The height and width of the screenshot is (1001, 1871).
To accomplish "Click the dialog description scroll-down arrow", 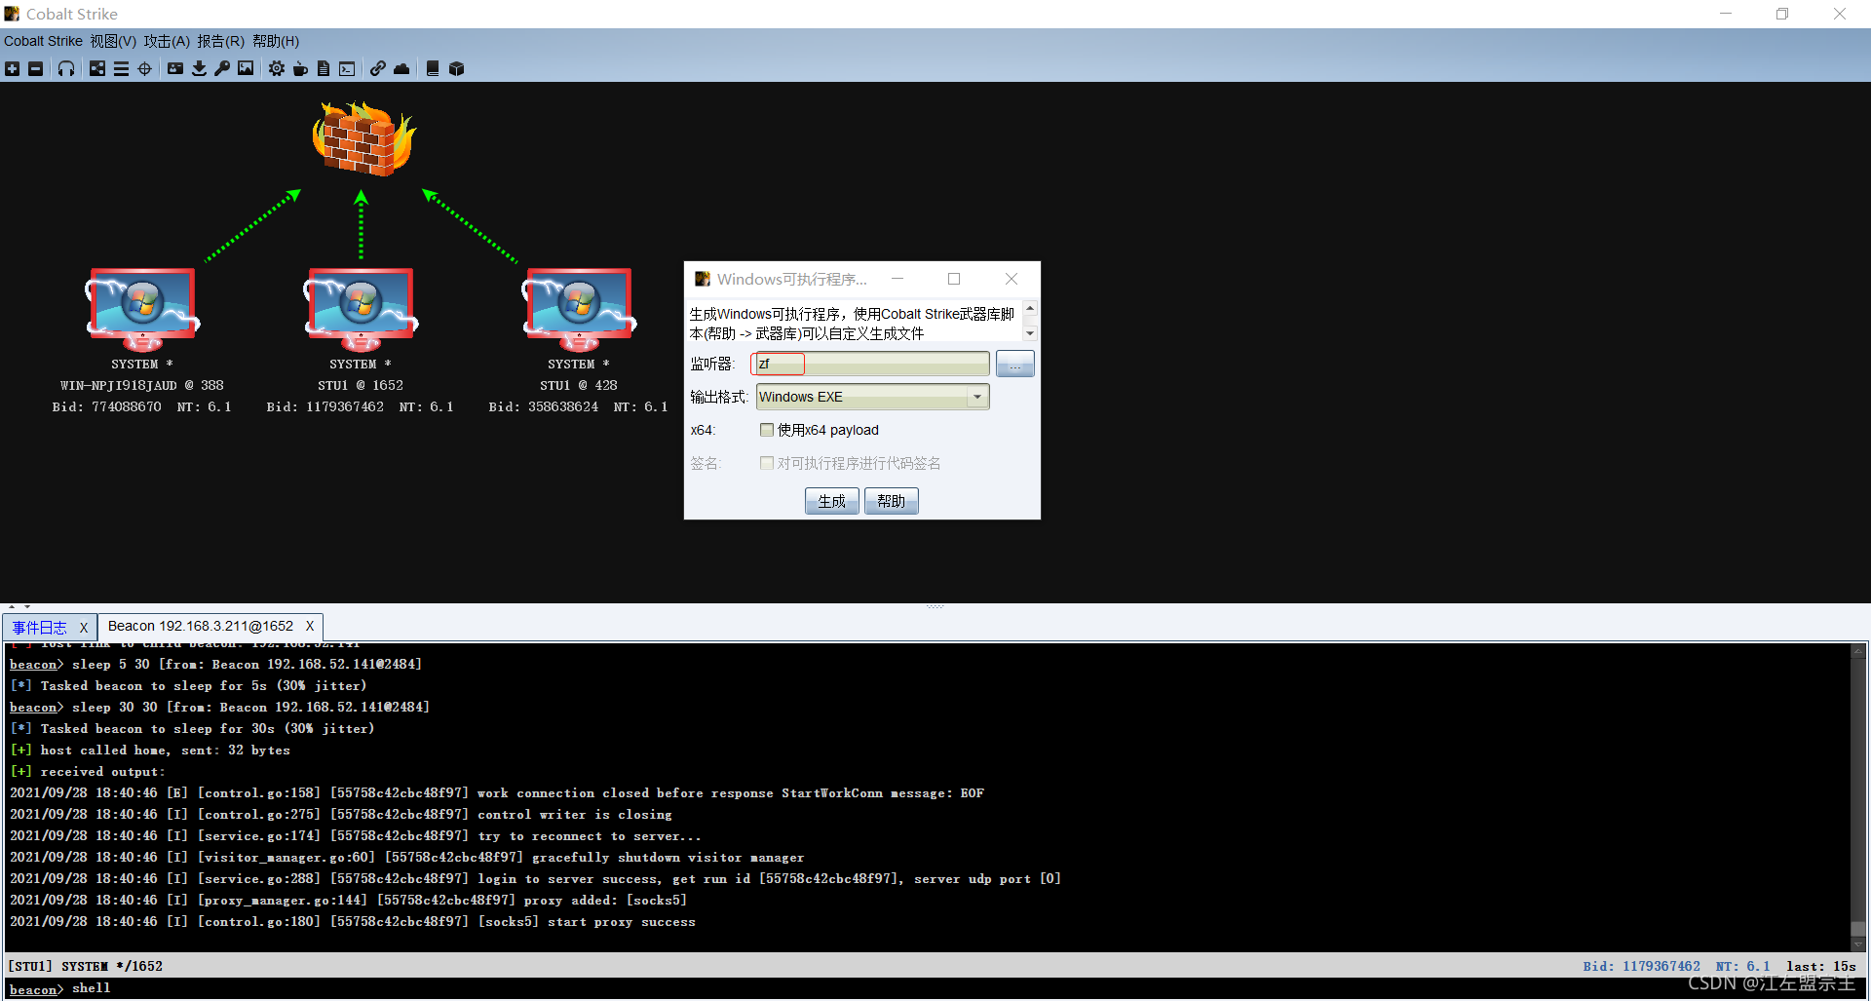I will tap(1030, 333).
